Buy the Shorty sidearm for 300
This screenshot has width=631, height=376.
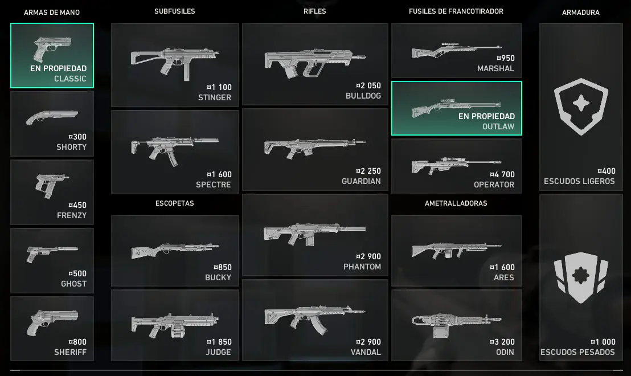52,124
